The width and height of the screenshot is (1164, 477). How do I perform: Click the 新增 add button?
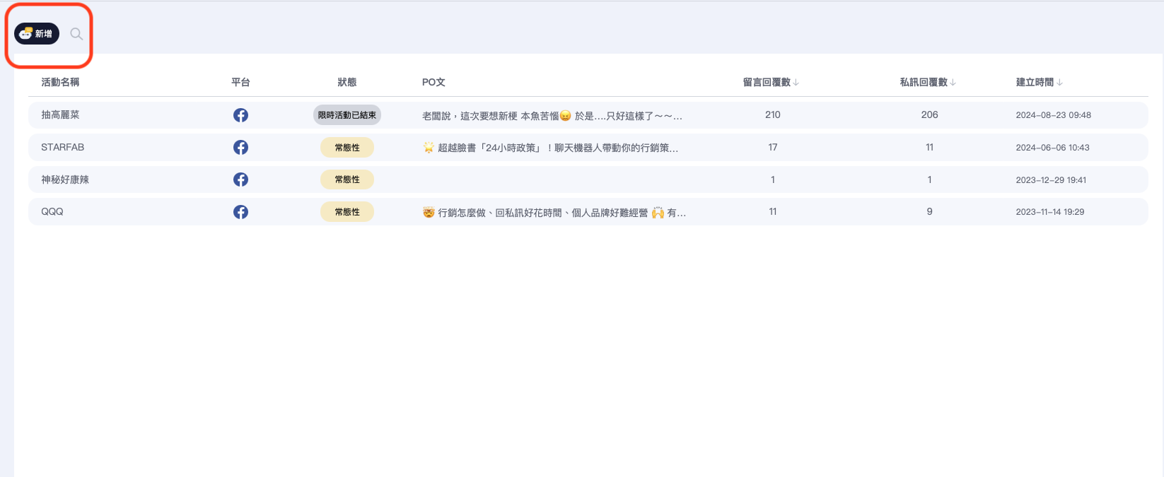pos(37,34)
